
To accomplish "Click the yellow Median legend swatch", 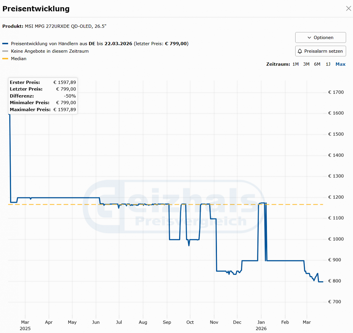I will coord(5,59).
